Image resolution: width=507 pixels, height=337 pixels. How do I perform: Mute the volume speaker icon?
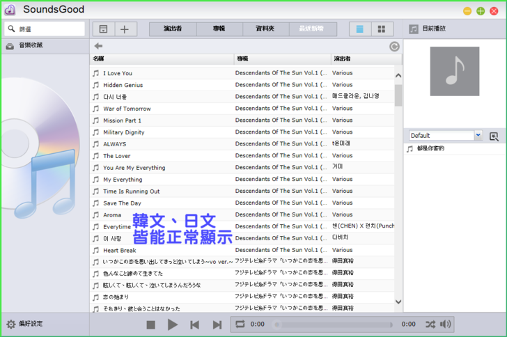[x=446, y=324]
